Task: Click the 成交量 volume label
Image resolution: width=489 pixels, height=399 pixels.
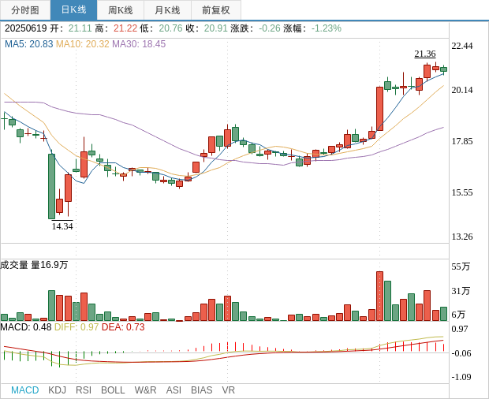Action: [14, 265]
